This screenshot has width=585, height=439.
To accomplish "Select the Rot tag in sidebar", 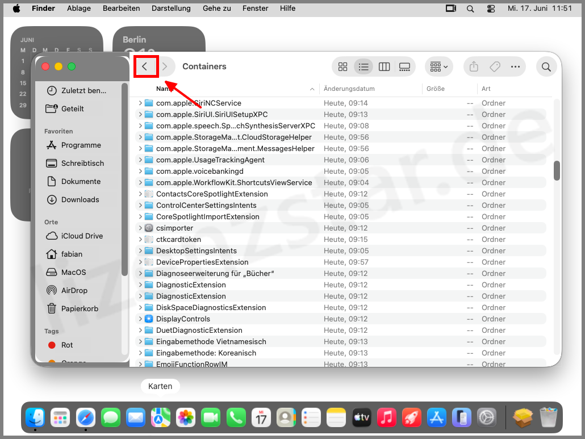I will coord(61,345).
